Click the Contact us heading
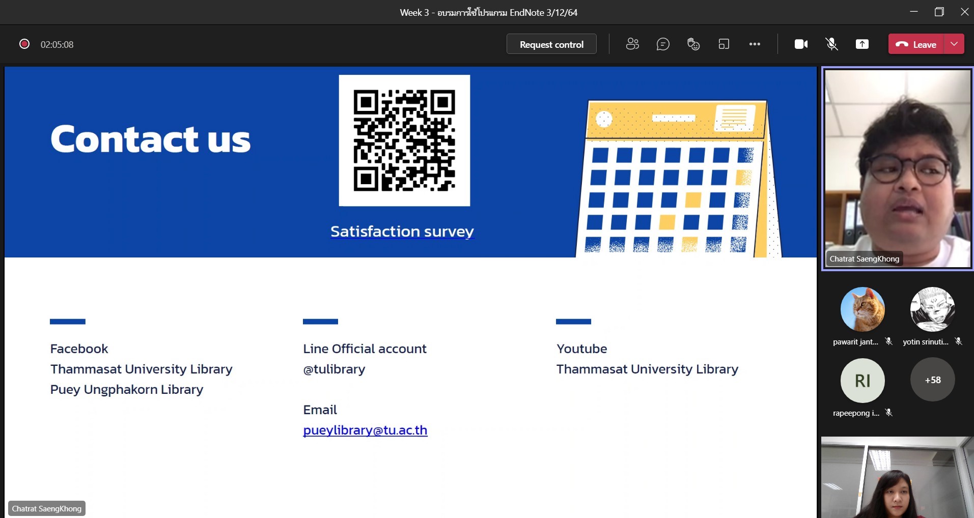Image resolution: width=974 pixels, height=518 pixels. point(151,139)
